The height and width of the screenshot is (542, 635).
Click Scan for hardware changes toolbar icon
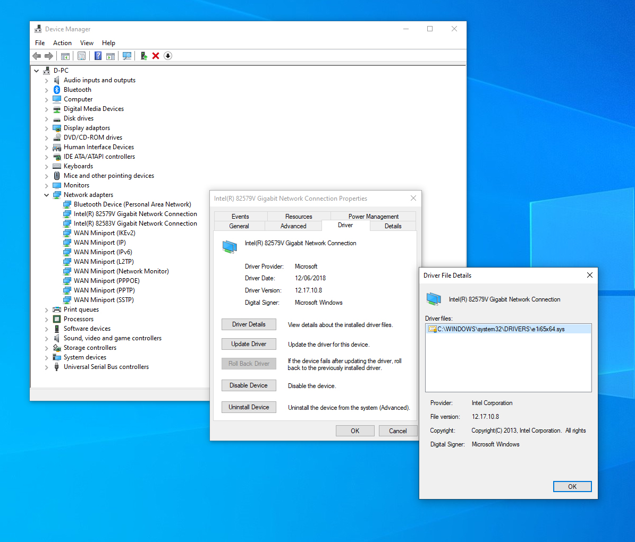[x=127, y=56]
